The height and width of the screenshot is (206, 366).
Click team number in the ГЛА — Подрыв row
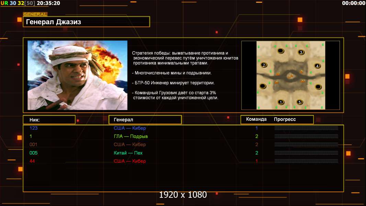(x=256, y=136)
